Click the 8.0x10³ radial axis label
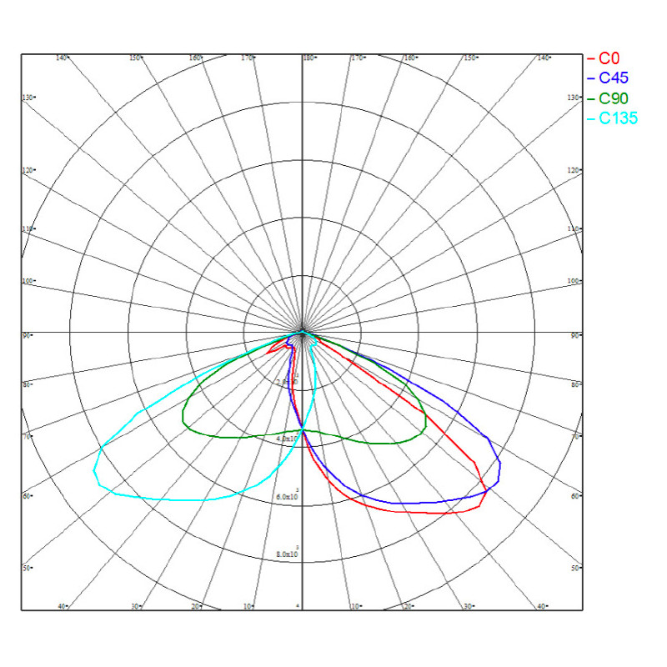667x667 pixels. (288, 553)
